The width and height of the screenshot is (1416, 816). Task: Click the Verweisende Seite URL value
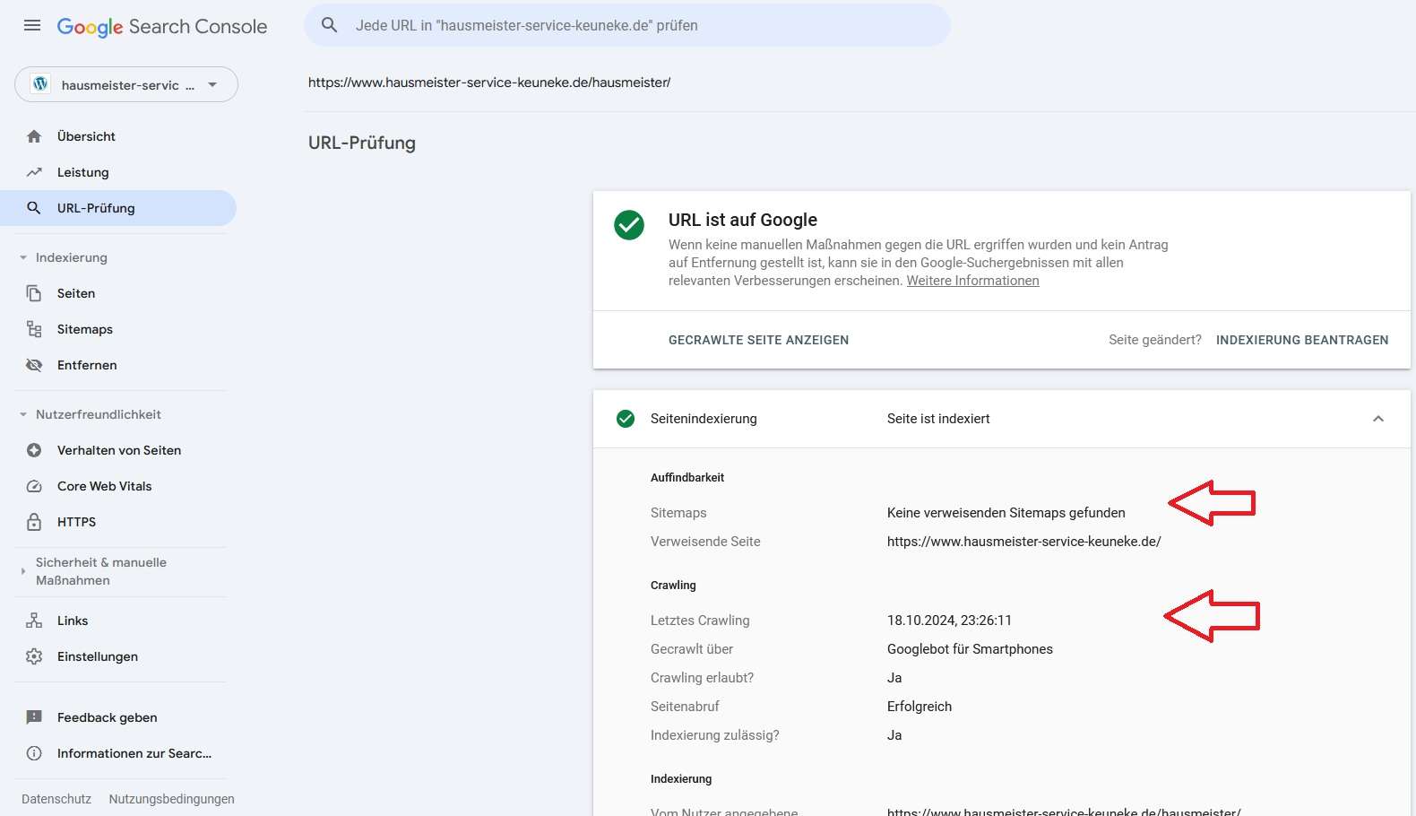1023,542
